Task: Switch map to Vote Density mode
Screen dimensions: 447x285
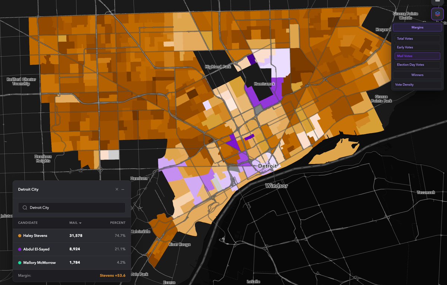Action: (x=417, y=85)
